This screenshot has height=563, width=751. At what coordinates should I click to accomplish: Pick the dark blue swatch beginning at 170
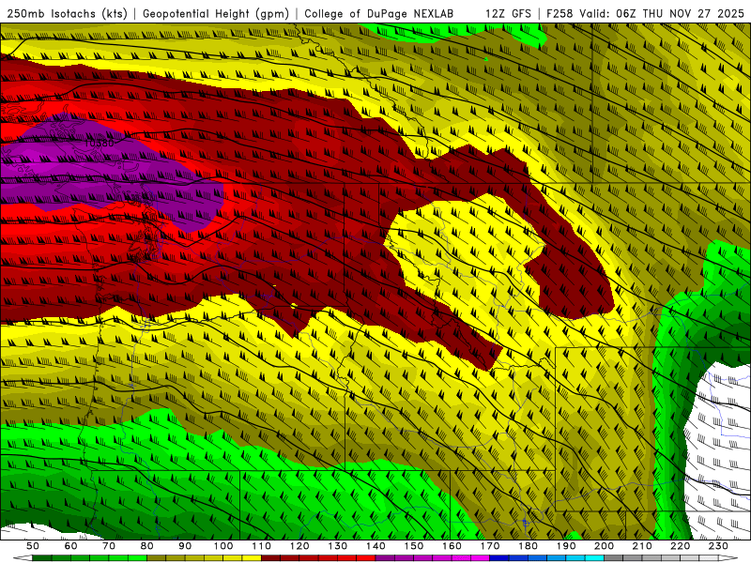[499, 558]
